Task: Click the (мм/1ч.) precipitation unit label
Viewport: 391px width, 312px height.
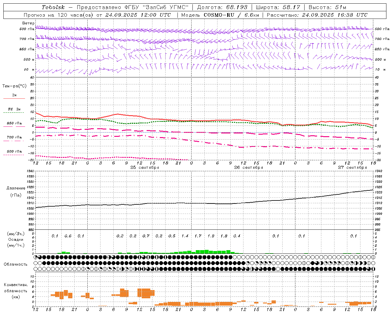Action: pos(16,245)
